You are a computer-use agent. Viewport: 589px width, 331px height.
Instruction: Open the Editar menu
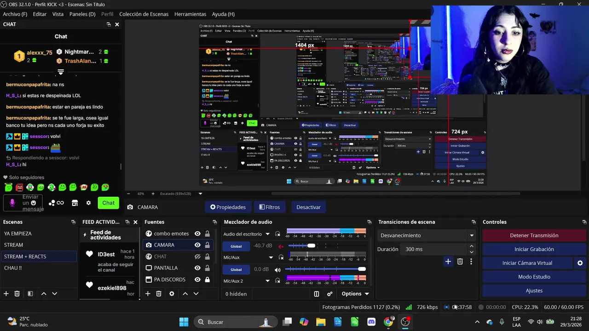40,14
